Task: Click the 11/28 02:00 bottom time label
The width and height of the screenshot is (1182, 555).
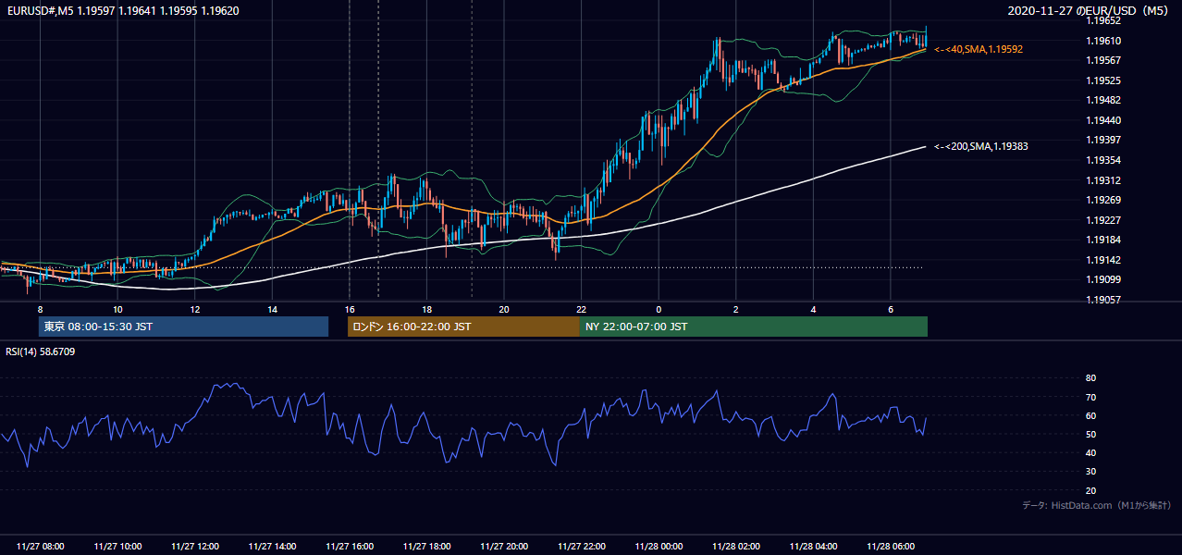Action: coord(736,547)
